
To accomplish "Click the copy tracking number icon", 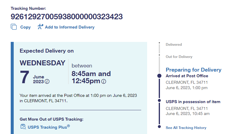I will click(x=14, y=27).
